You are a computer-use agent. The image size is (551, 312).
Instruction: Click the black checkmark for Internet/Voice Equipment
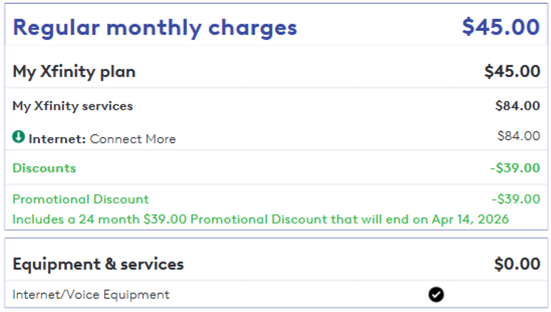point(436,295)
